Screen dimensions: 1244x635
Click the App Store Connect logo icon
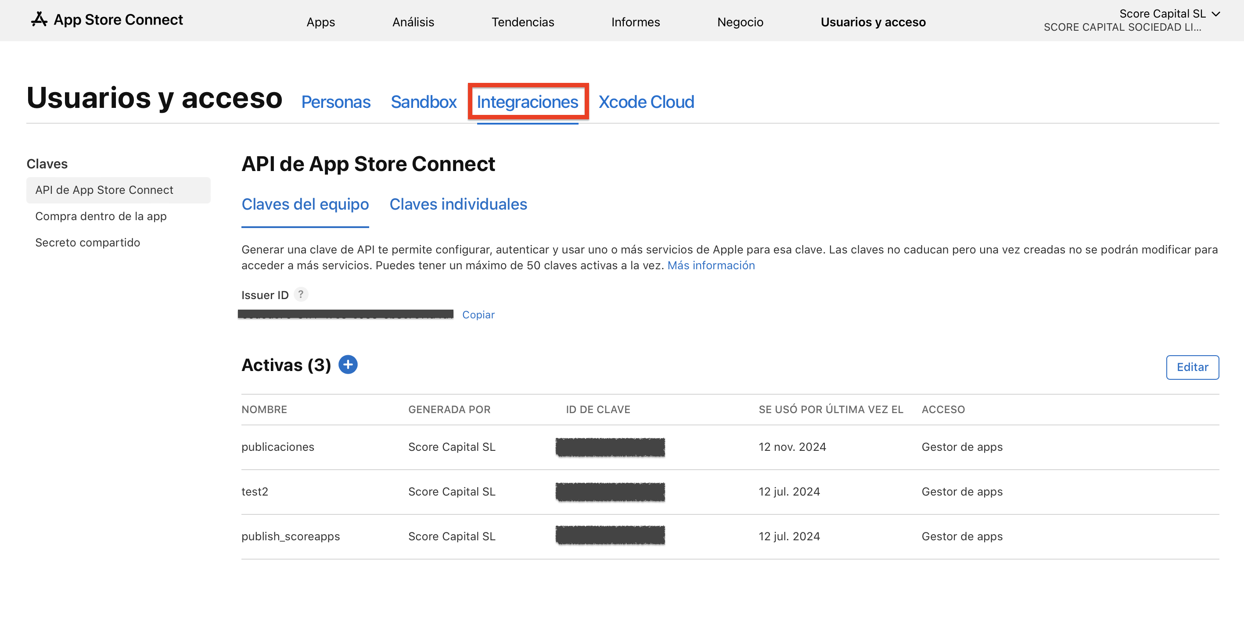[39, 20]
